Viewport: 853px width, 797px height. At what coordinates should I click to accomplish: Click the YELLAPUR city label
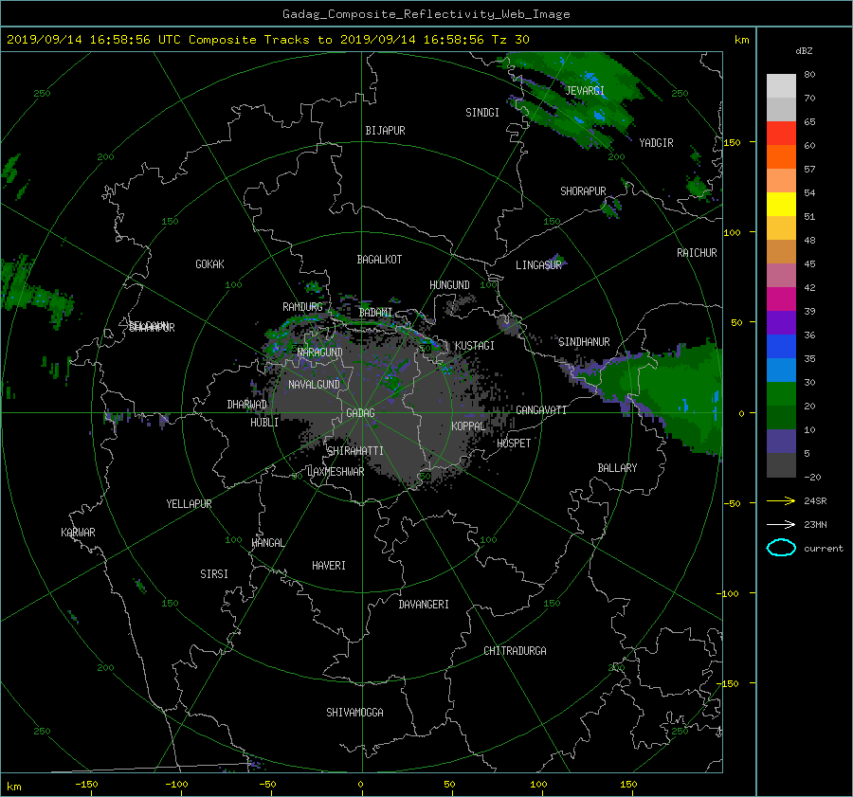pyautogui.click(x=189, y=504)
